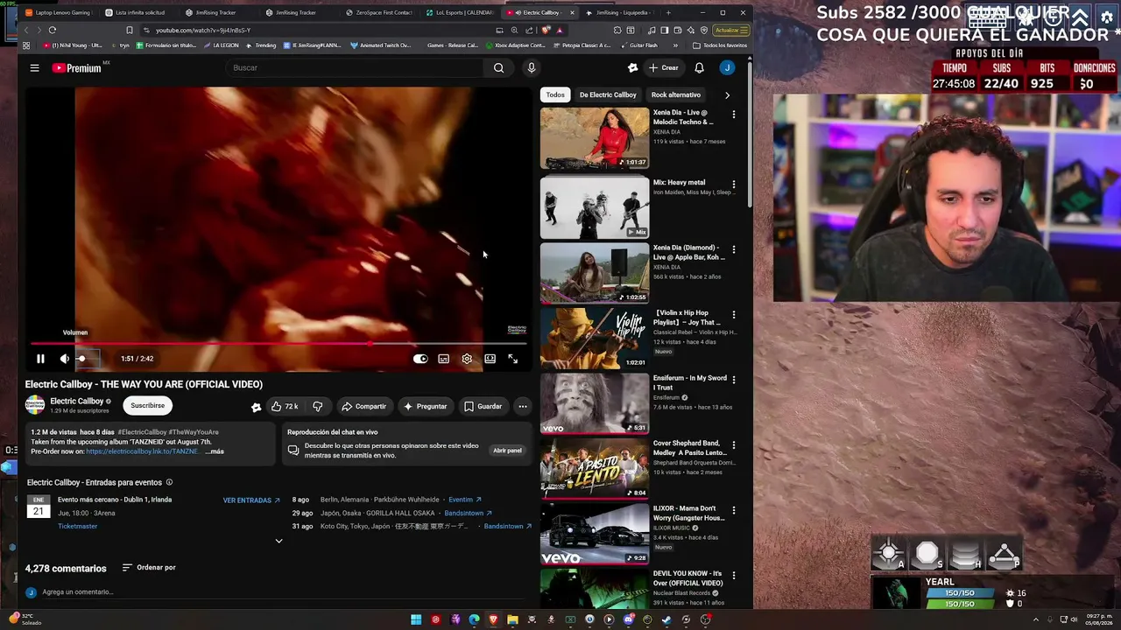This screenshot has width=1121, height=630.
Task: Expand the description with ...más
Action: tap(215, 451)
